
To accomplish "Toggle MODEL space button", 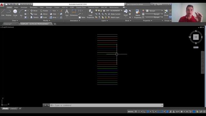I will point(131,111).
